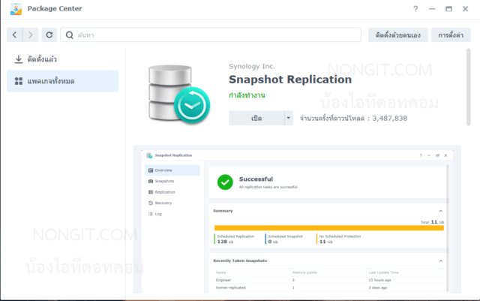The image size is (480, 301).
Task: Click the grid icon beside แพคเกจทั้งหมด
Action: (18, 81)
